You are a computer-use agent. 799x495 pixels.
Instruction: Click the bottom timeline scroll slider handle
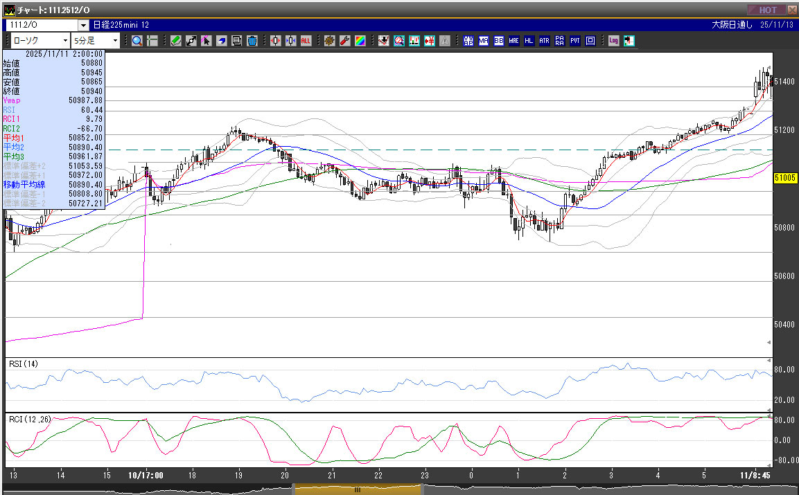(358, 489)
